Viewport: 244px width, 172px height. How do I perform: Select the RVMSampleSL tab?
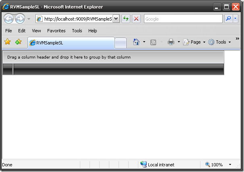(71, 43)
